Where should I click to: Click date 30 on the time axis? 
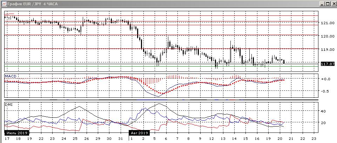(109, 139)
